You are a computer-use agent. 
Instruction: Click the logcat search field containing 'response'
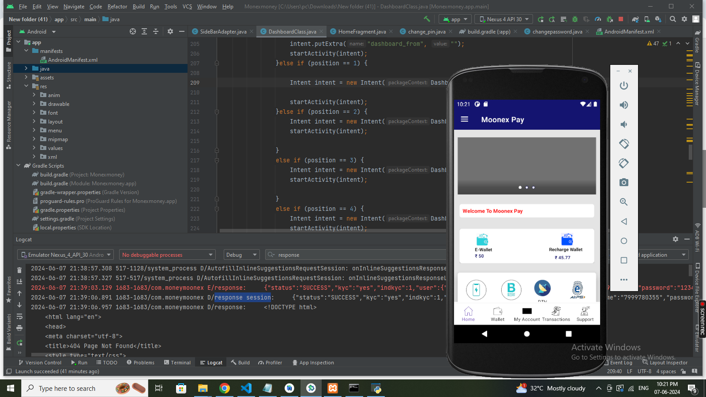pos(356,255)
